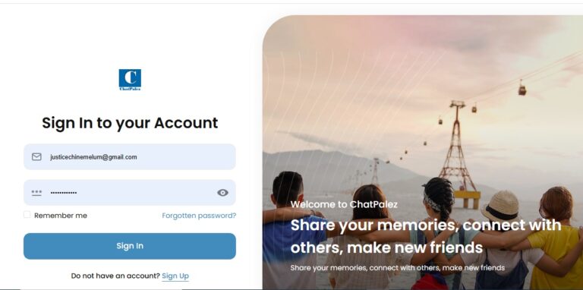Image resolution: width=583 pixels, height=290 pixels.
Task: Click the password dots icon
Action: pos(36,193)
